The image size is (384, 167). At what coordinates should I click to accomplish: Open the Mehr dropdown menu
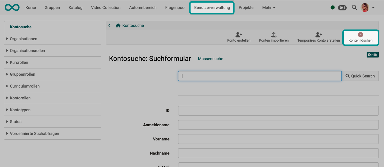click(x=268, y=8)
